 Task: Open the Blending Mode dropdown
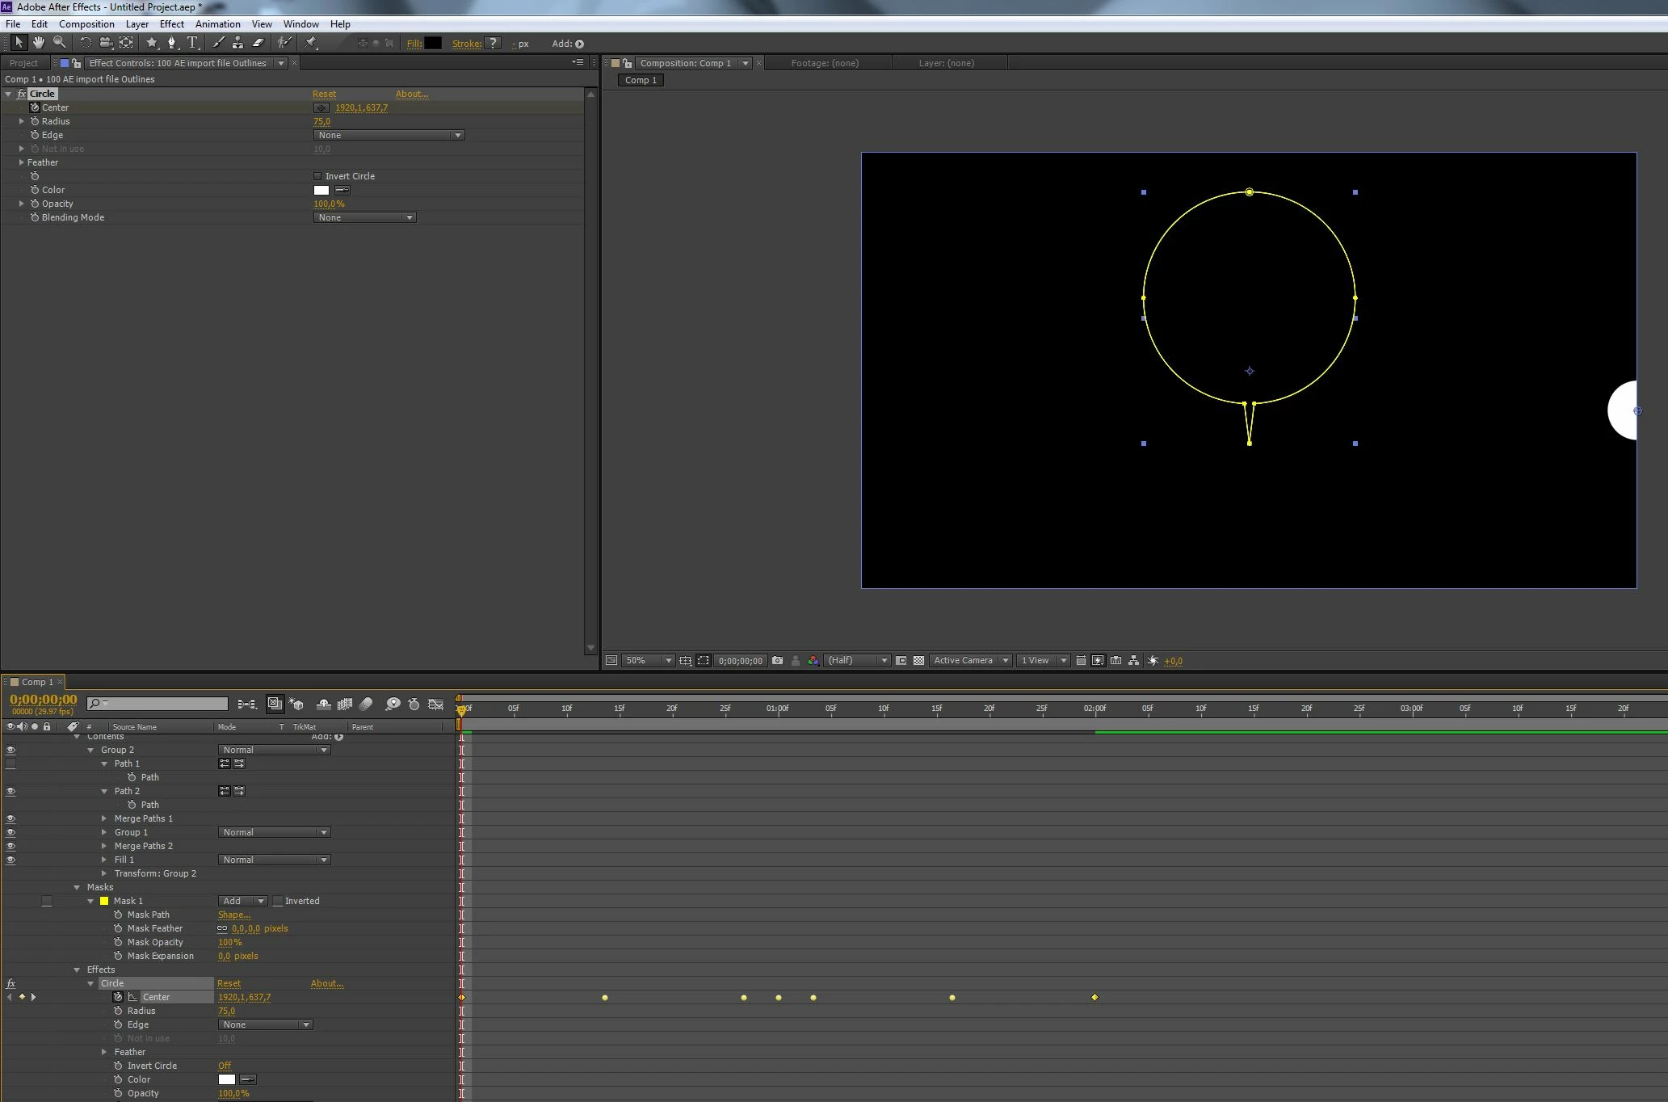click(364, 217)
